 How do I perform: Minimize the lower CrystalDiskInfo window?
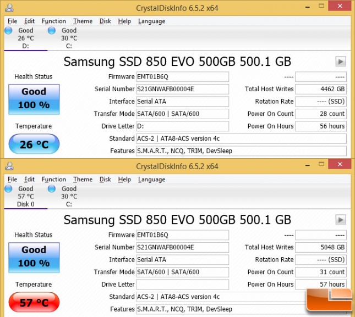[x=307, y=165]
